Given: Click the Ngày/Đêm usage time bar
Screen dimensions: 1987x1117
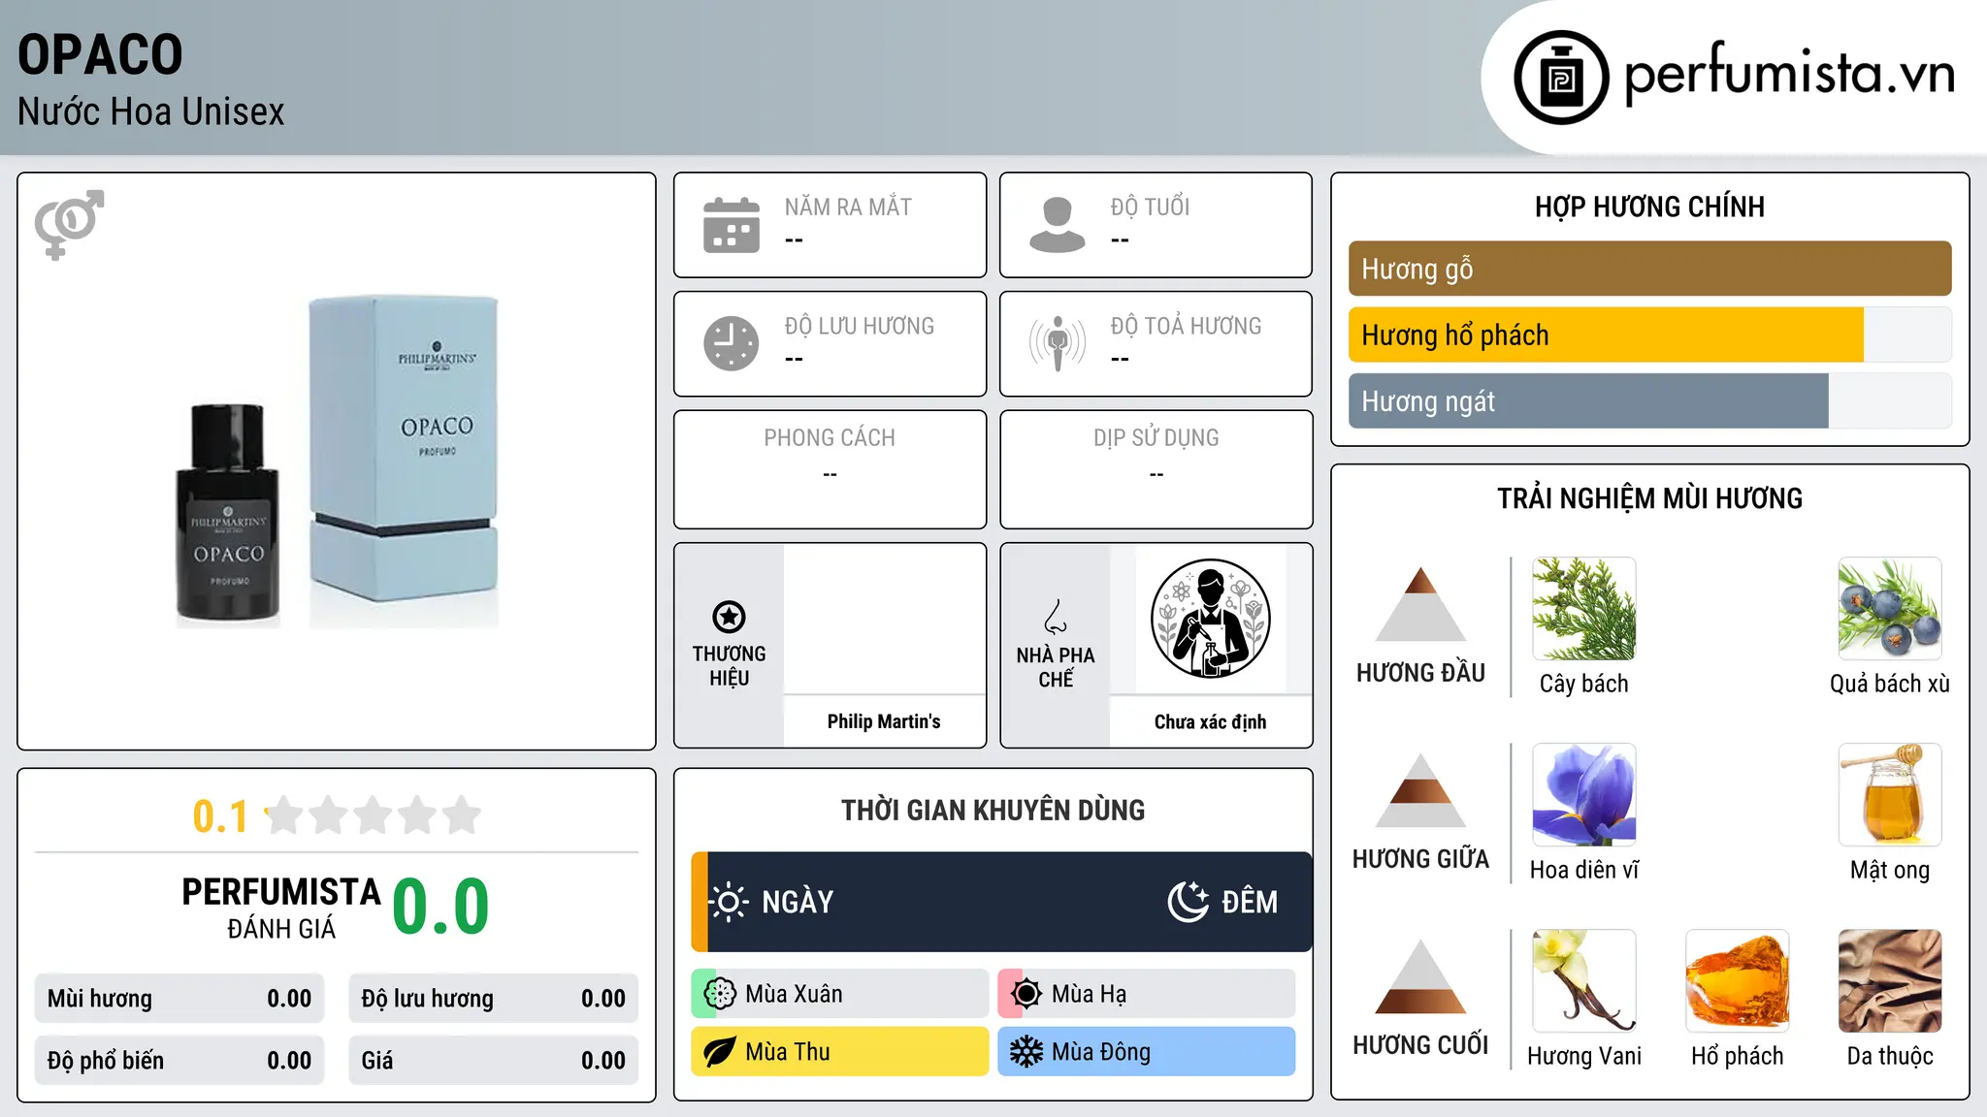Looking at the screenshot, I should click(1001, 902).
